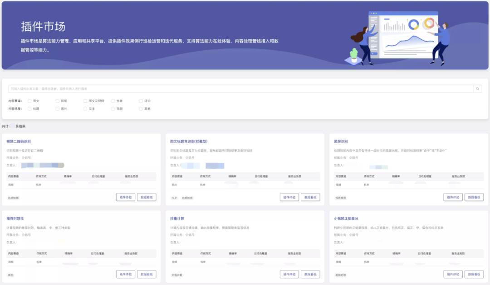
Task: Click 精确率 header in 小视频正能量分 card
Action: 396,253
